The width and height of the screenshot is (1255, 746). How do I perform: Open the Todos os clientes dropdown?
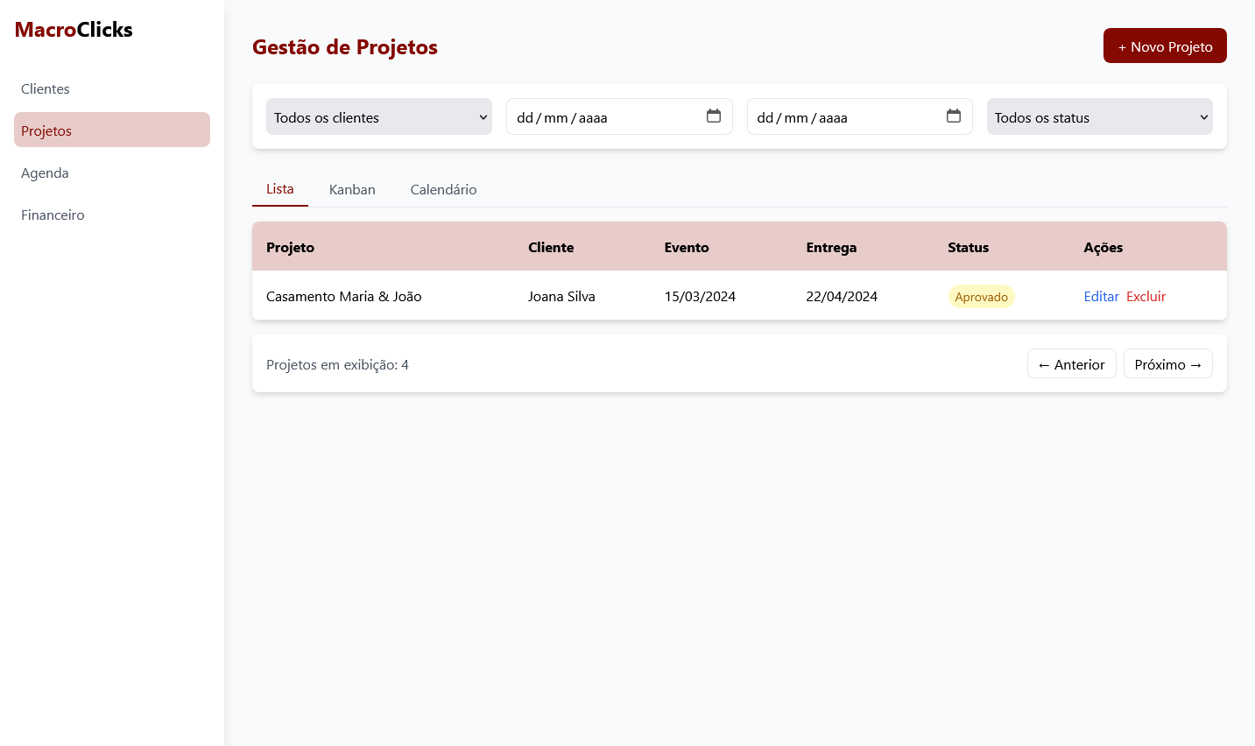click(x=378, y=116)
